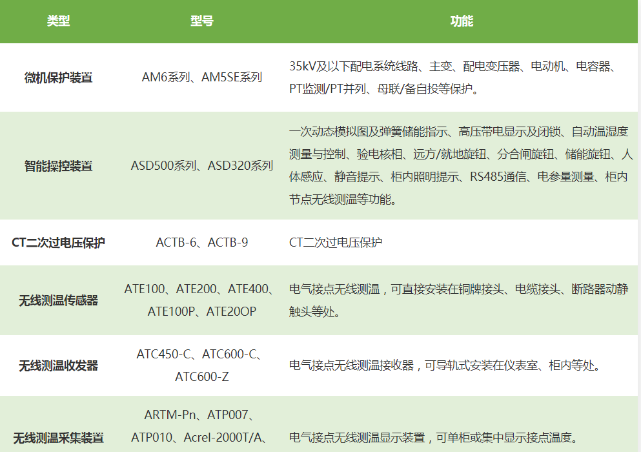Click the 类型 column header
Viewport: 641px width, 452px height.
58,21
